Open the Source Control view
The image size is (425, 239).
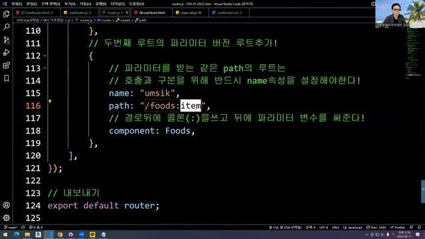[6, 40]
